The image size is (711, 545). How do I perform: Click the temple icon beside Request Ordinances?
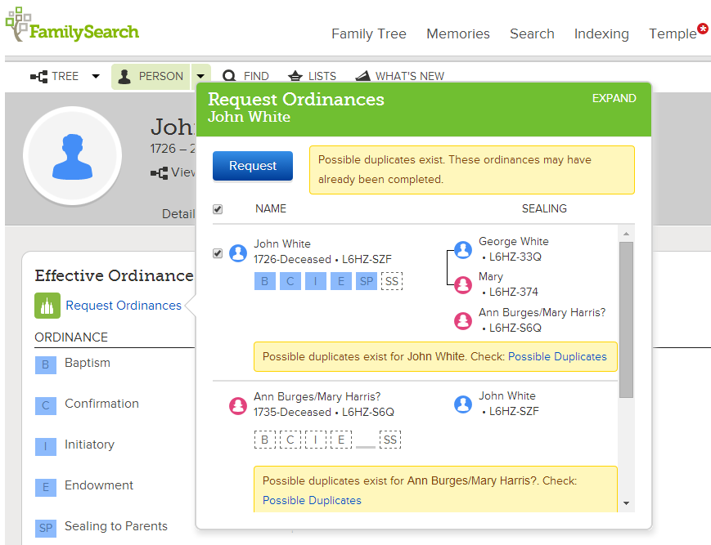[x=47, y=306]
